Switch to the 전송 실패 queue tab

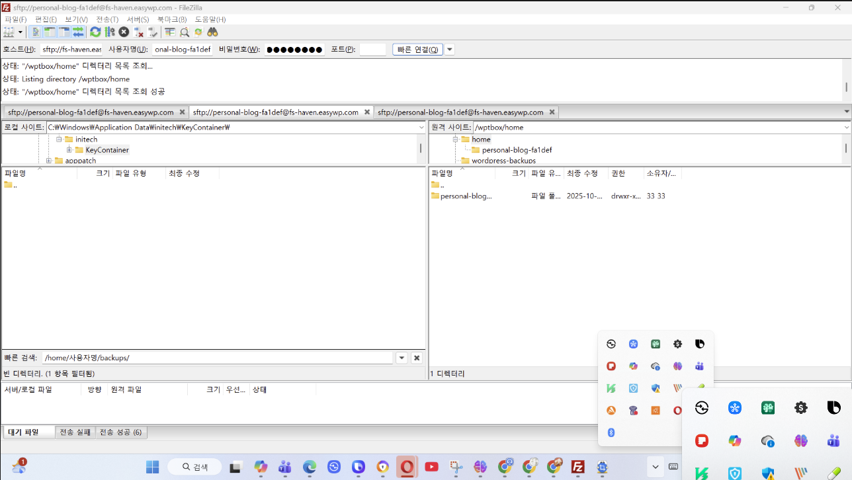[75, 432]
